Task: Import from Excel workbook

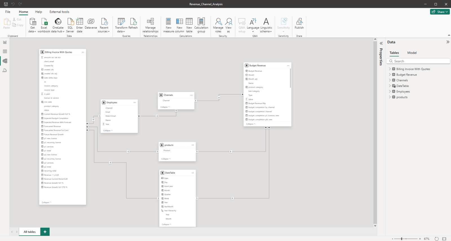Action: click(44, 25)
